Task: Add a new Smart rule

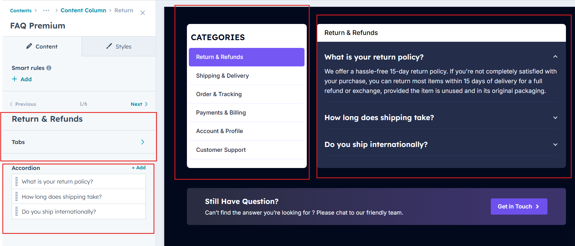Action: [22, 79]
